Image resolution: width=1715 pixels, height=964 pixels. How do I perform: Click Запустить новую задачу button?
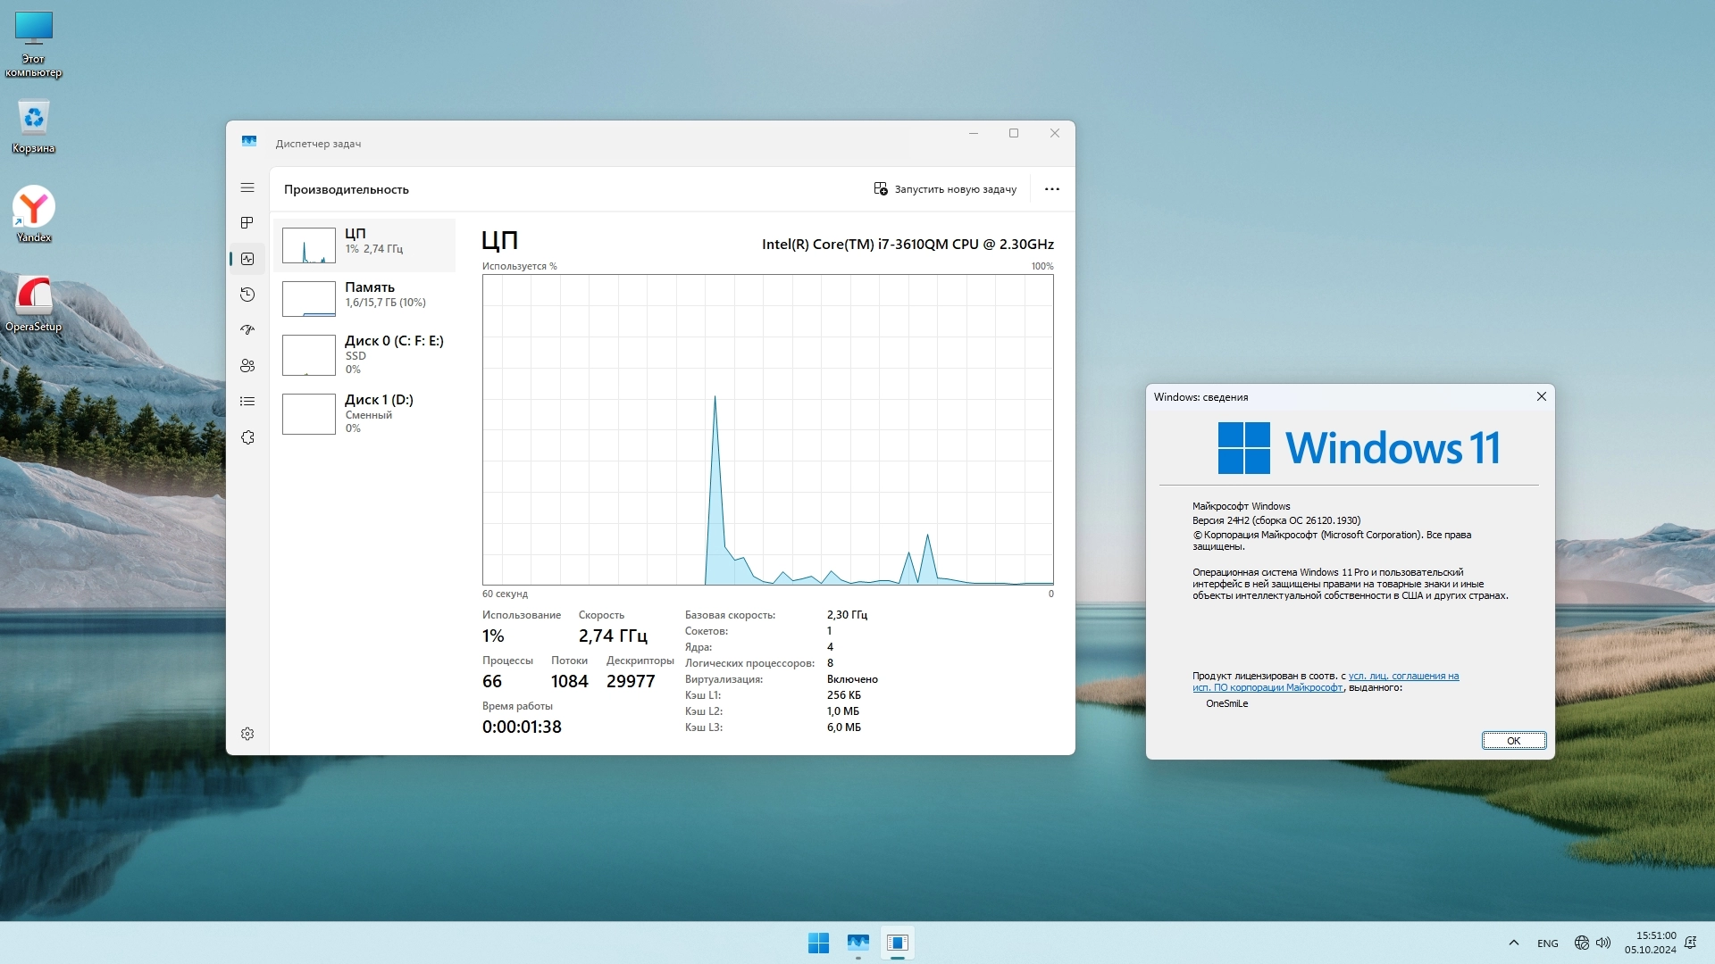pyautogui.click(x=945, y=189)
